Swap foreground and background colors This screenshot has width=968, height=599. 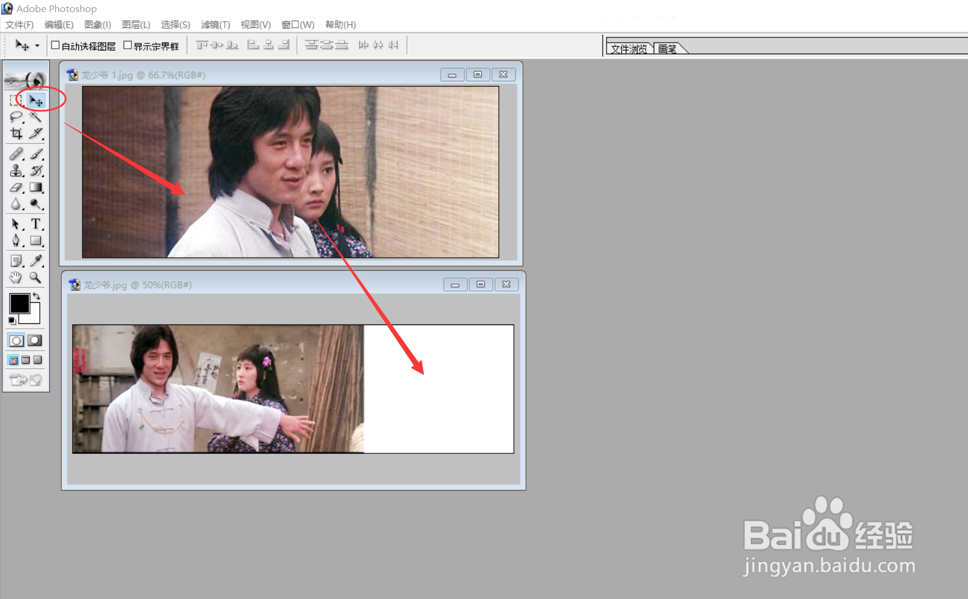tap(36, 296)
